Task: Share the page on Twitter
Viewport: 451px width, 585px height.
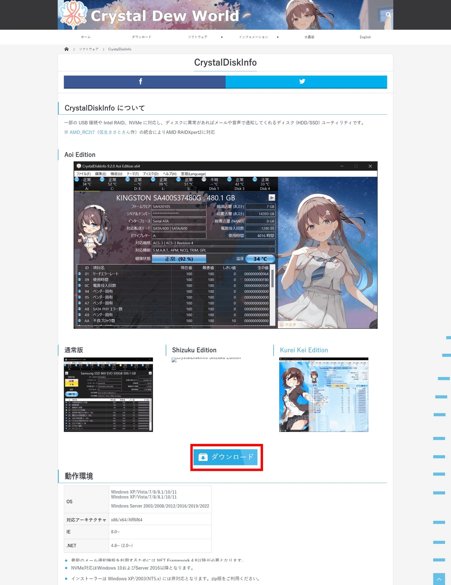Action: coord(306,82)
